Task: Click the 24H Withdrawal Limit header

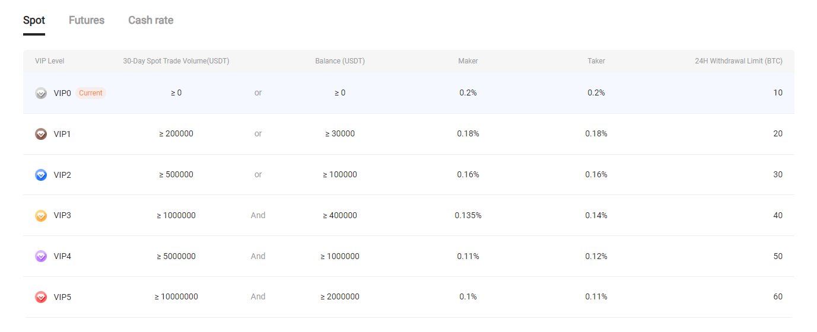Action: click(x=739, y=61)
